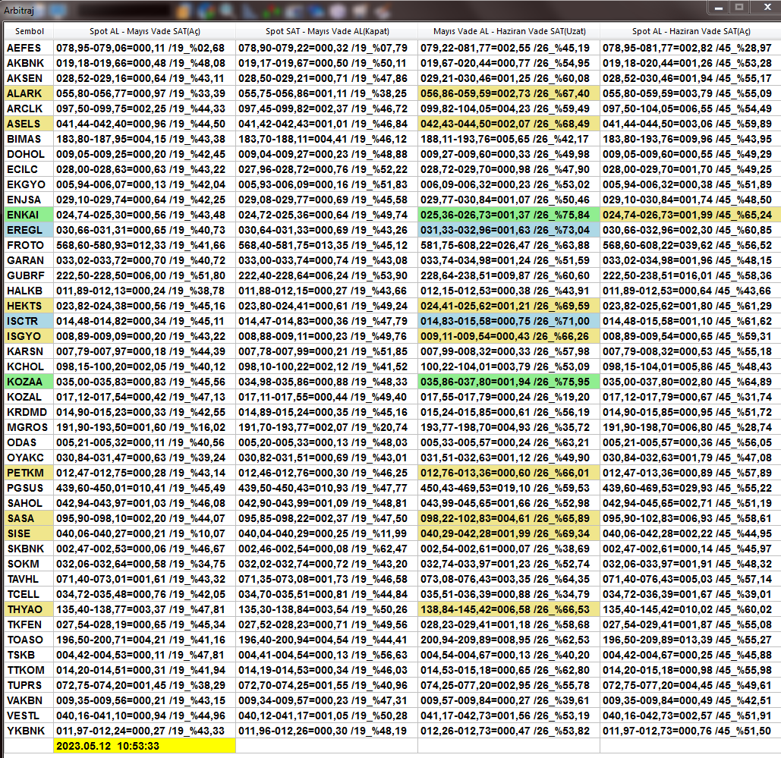This screenshot has width=781, height=758.
Task: Click the SKBNK symbol cell
Action: point(29,549)
